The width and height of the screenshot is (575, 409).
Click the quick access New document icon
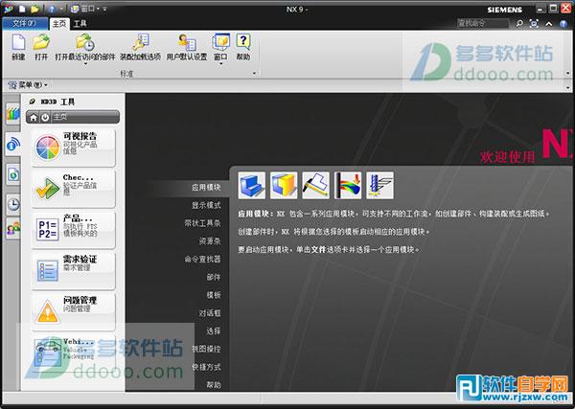tap(23, 9)
